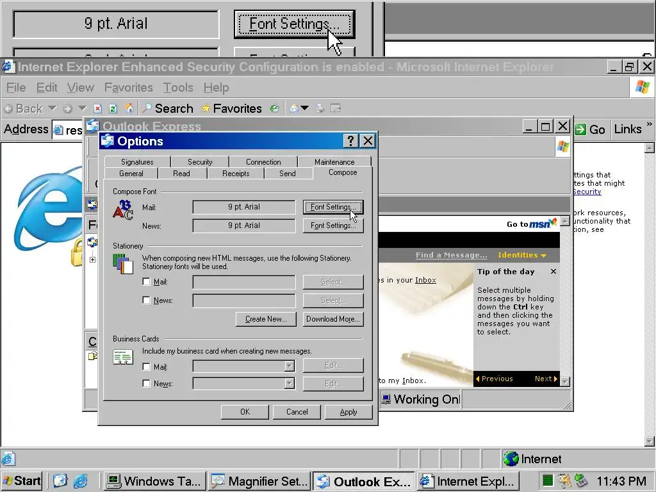Open the File menu in Internet Explorer
The width and height of the screenshot is (656, 492).
tap(16, 87)
